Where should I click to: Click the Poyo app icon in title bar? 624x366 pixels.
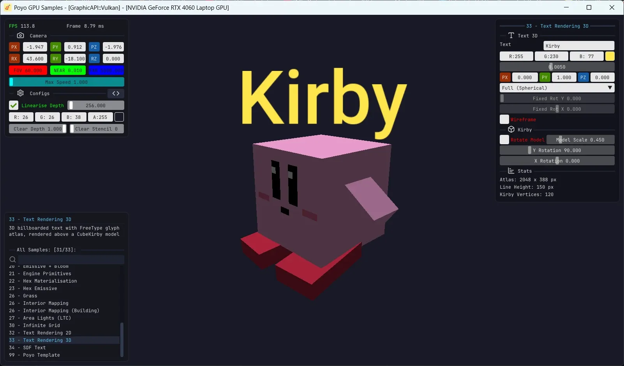(7, 7)
